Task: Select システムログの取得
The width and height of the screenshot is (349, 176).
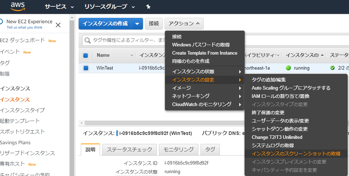Action: [x=273, y=145]
